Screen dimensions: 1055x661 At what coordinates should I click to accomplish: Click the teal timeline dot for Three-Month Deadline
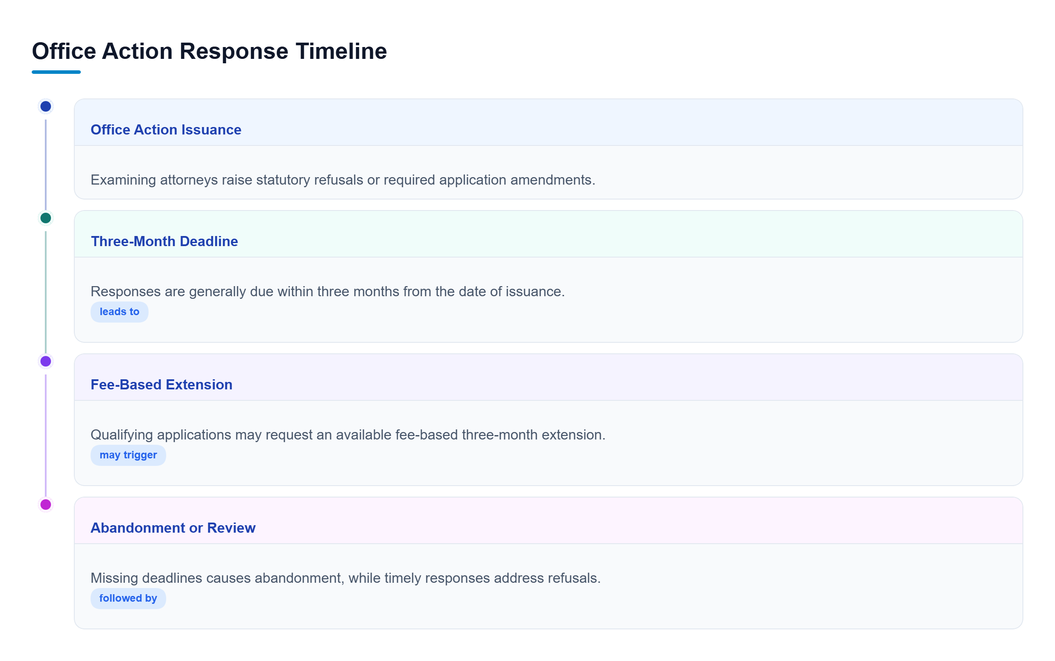[46, 218]
